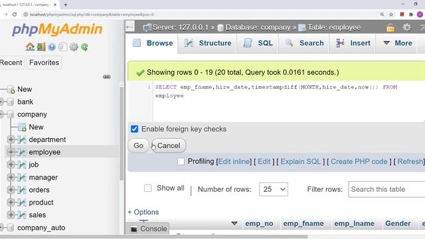Click the Explain SQL link

click(x=300, y=162)
